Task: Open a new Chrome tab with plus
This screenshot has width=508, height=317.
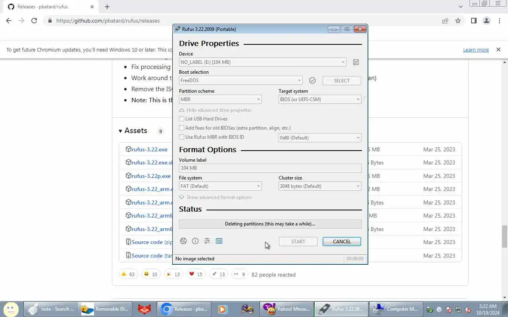Action: [x=107, y=7]
